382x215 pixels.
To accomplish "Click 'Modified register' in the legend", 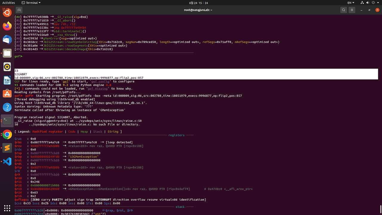I will coord(47,131).
